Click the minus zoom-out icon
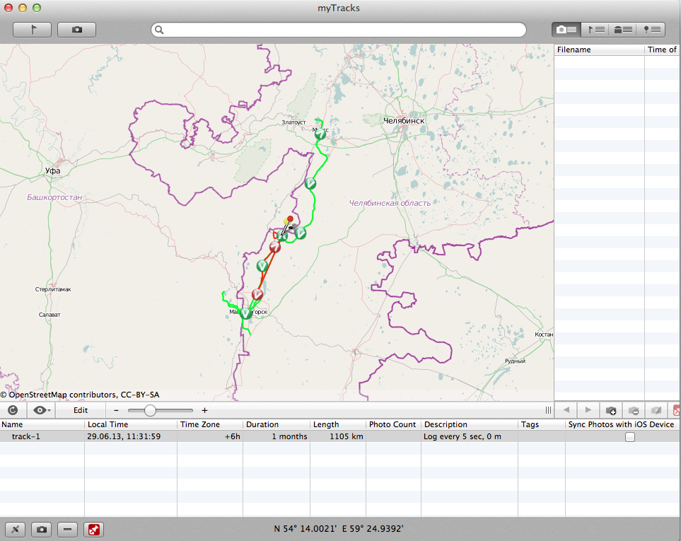681x541 pixels. 116,410
